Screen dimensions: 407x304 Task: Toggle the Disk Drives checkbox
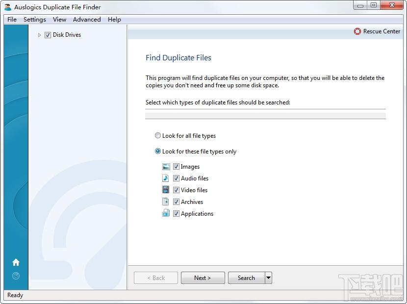(x=48, y=35)
